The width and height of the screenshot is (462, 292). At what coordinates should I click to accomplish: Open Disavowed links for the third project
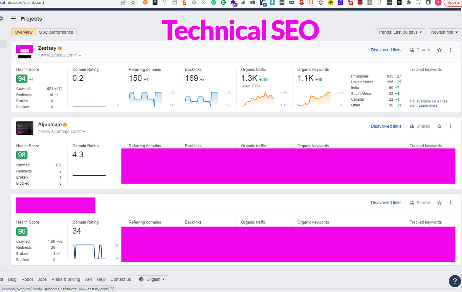pos(386,203)
